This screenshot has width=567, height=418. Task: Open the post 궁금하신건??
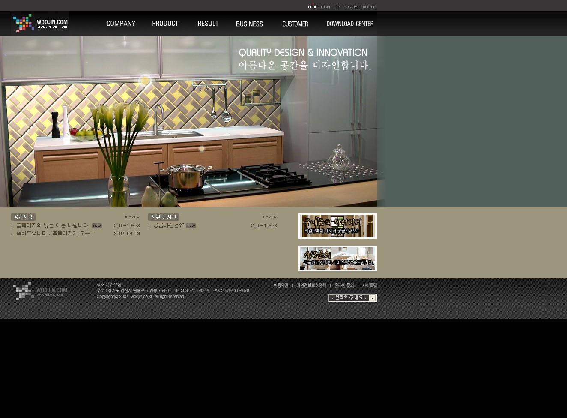(x=169, y=226)
